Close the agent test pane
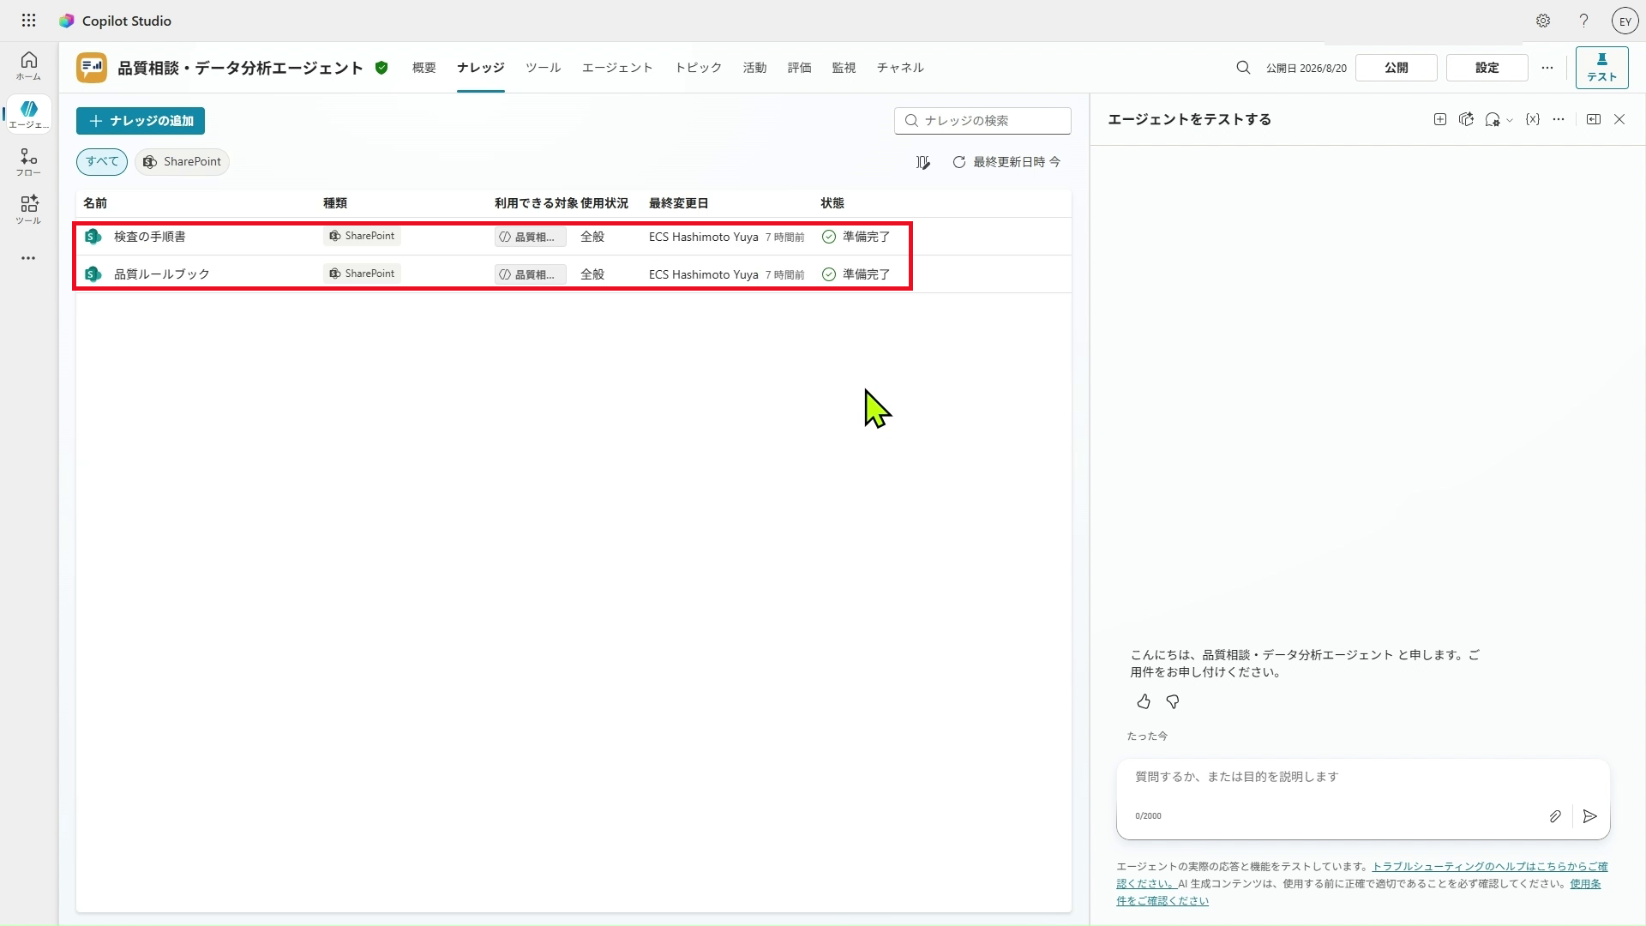 [1619, 120]
